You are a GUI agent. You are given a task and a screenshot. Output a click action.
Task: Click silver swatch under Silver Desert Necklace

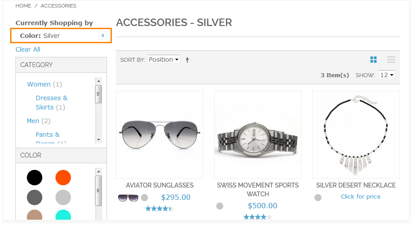pyautogui.click(x=318, y=198)
